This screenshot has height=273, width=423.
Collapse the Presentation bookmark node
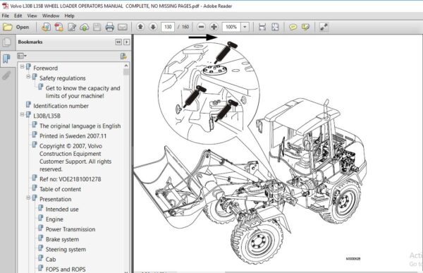point(28,198)
